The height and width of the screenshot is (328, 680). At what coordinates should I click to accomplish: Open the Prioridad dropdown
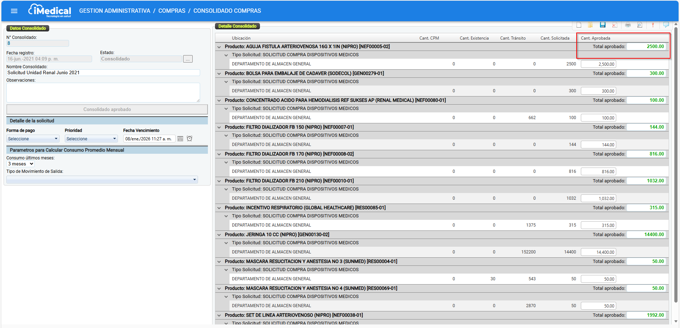click(x=91, y=139)
